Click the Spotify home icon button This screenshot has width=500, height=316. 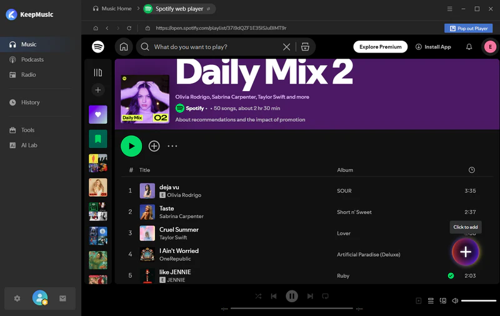tap(124, 47)
